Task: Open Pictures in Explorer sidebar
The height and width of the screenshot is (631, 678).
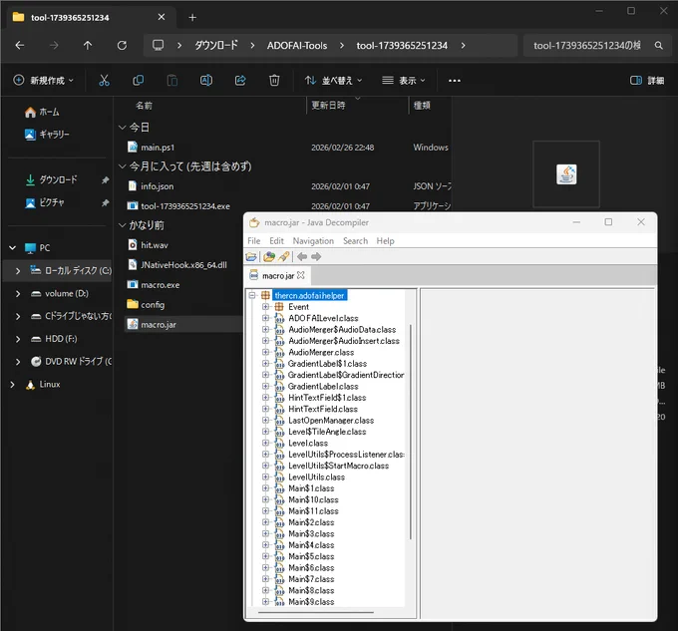Action: click(45, 202)
